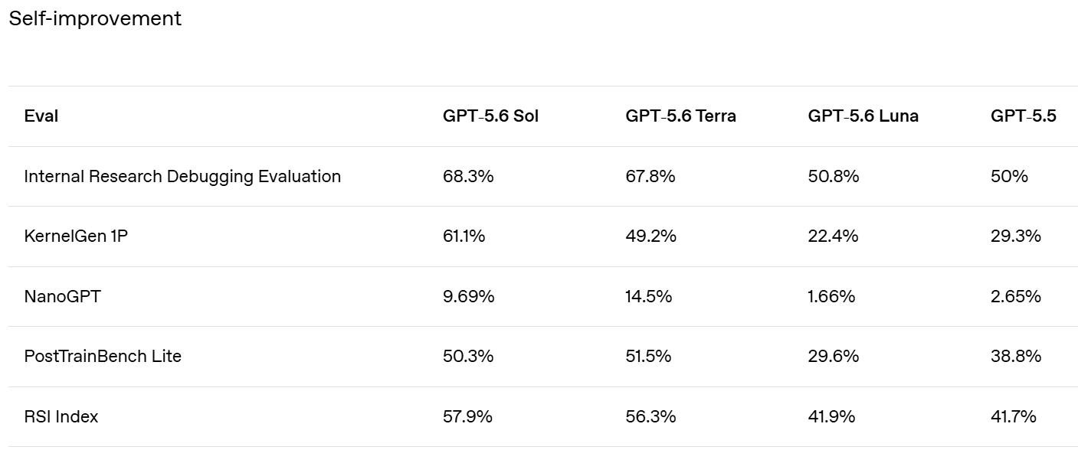The width and height of the screenshot is (1078, 463).
Task: Click the 29.6% PostTrainBench Luna value
Action: click(x=833, y=356)
